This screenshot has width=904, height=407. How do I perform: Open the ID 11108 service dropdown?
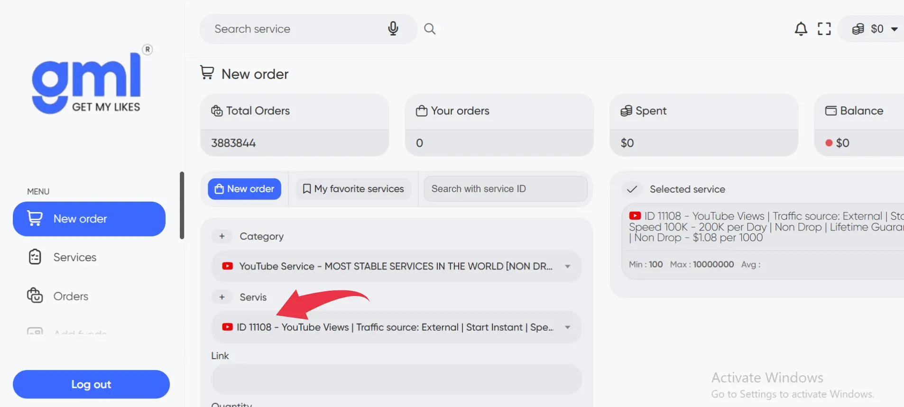[396, 327]
